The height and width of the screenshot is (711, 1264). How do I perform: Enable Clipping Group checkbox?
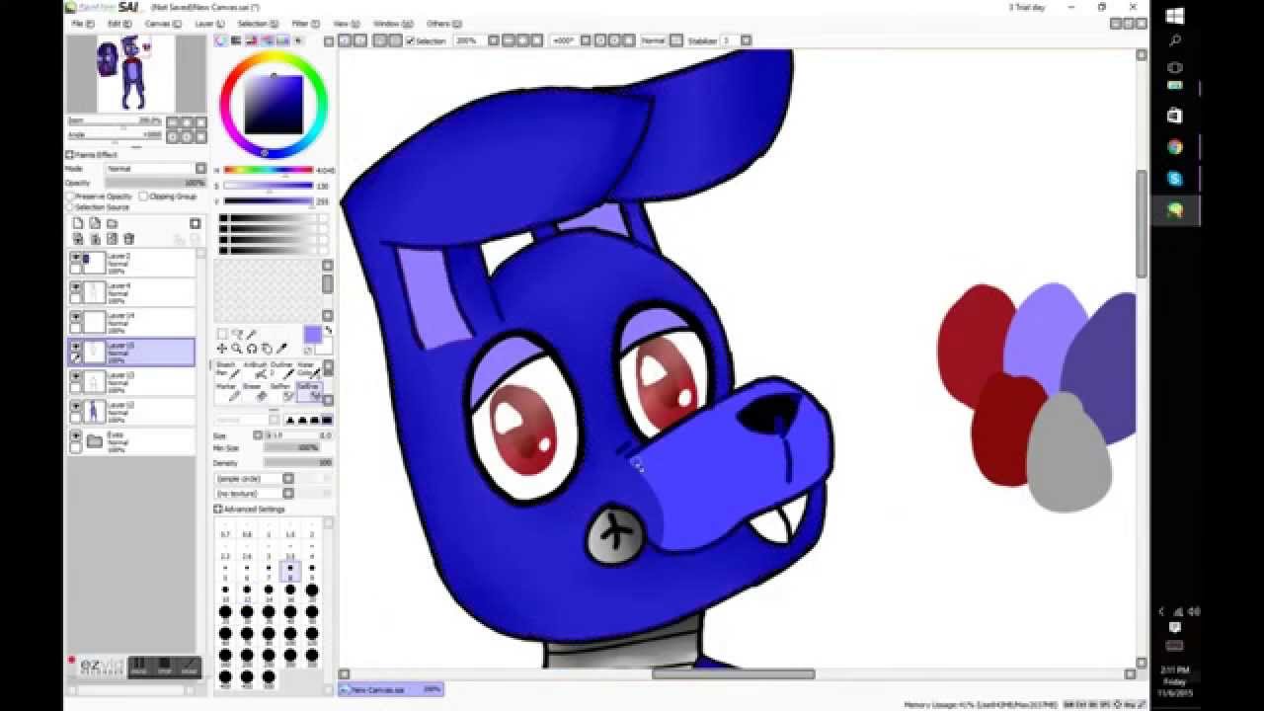[144, 197]
